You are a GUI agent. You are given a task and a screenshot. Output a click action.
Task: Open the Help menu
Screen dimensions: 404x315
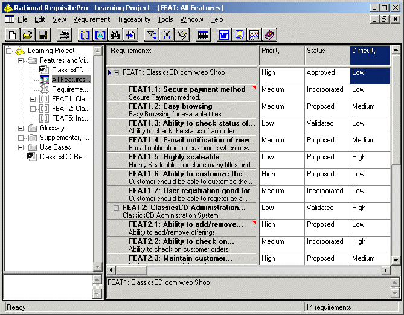coord(217,19)
